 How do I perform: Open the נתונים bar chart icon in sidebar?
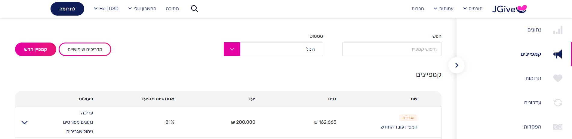[x=558, y=30]
